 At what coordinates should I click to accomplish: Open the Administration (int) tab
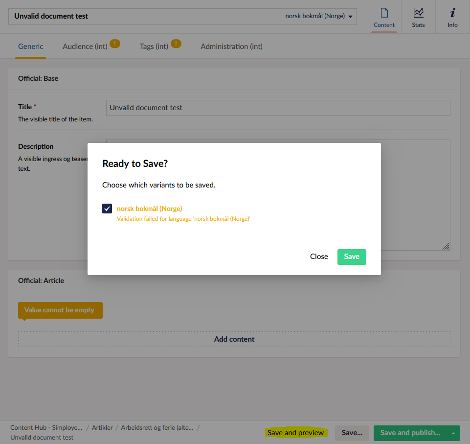pyautogui.click(x=231, y=46)
